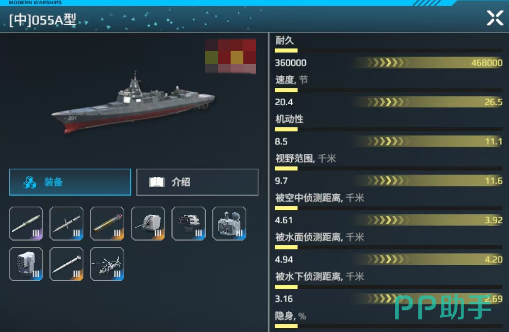Select the CIWS turret equipment icon
Viewport: 509px width, 332px height.
click(x=229, y=223)
